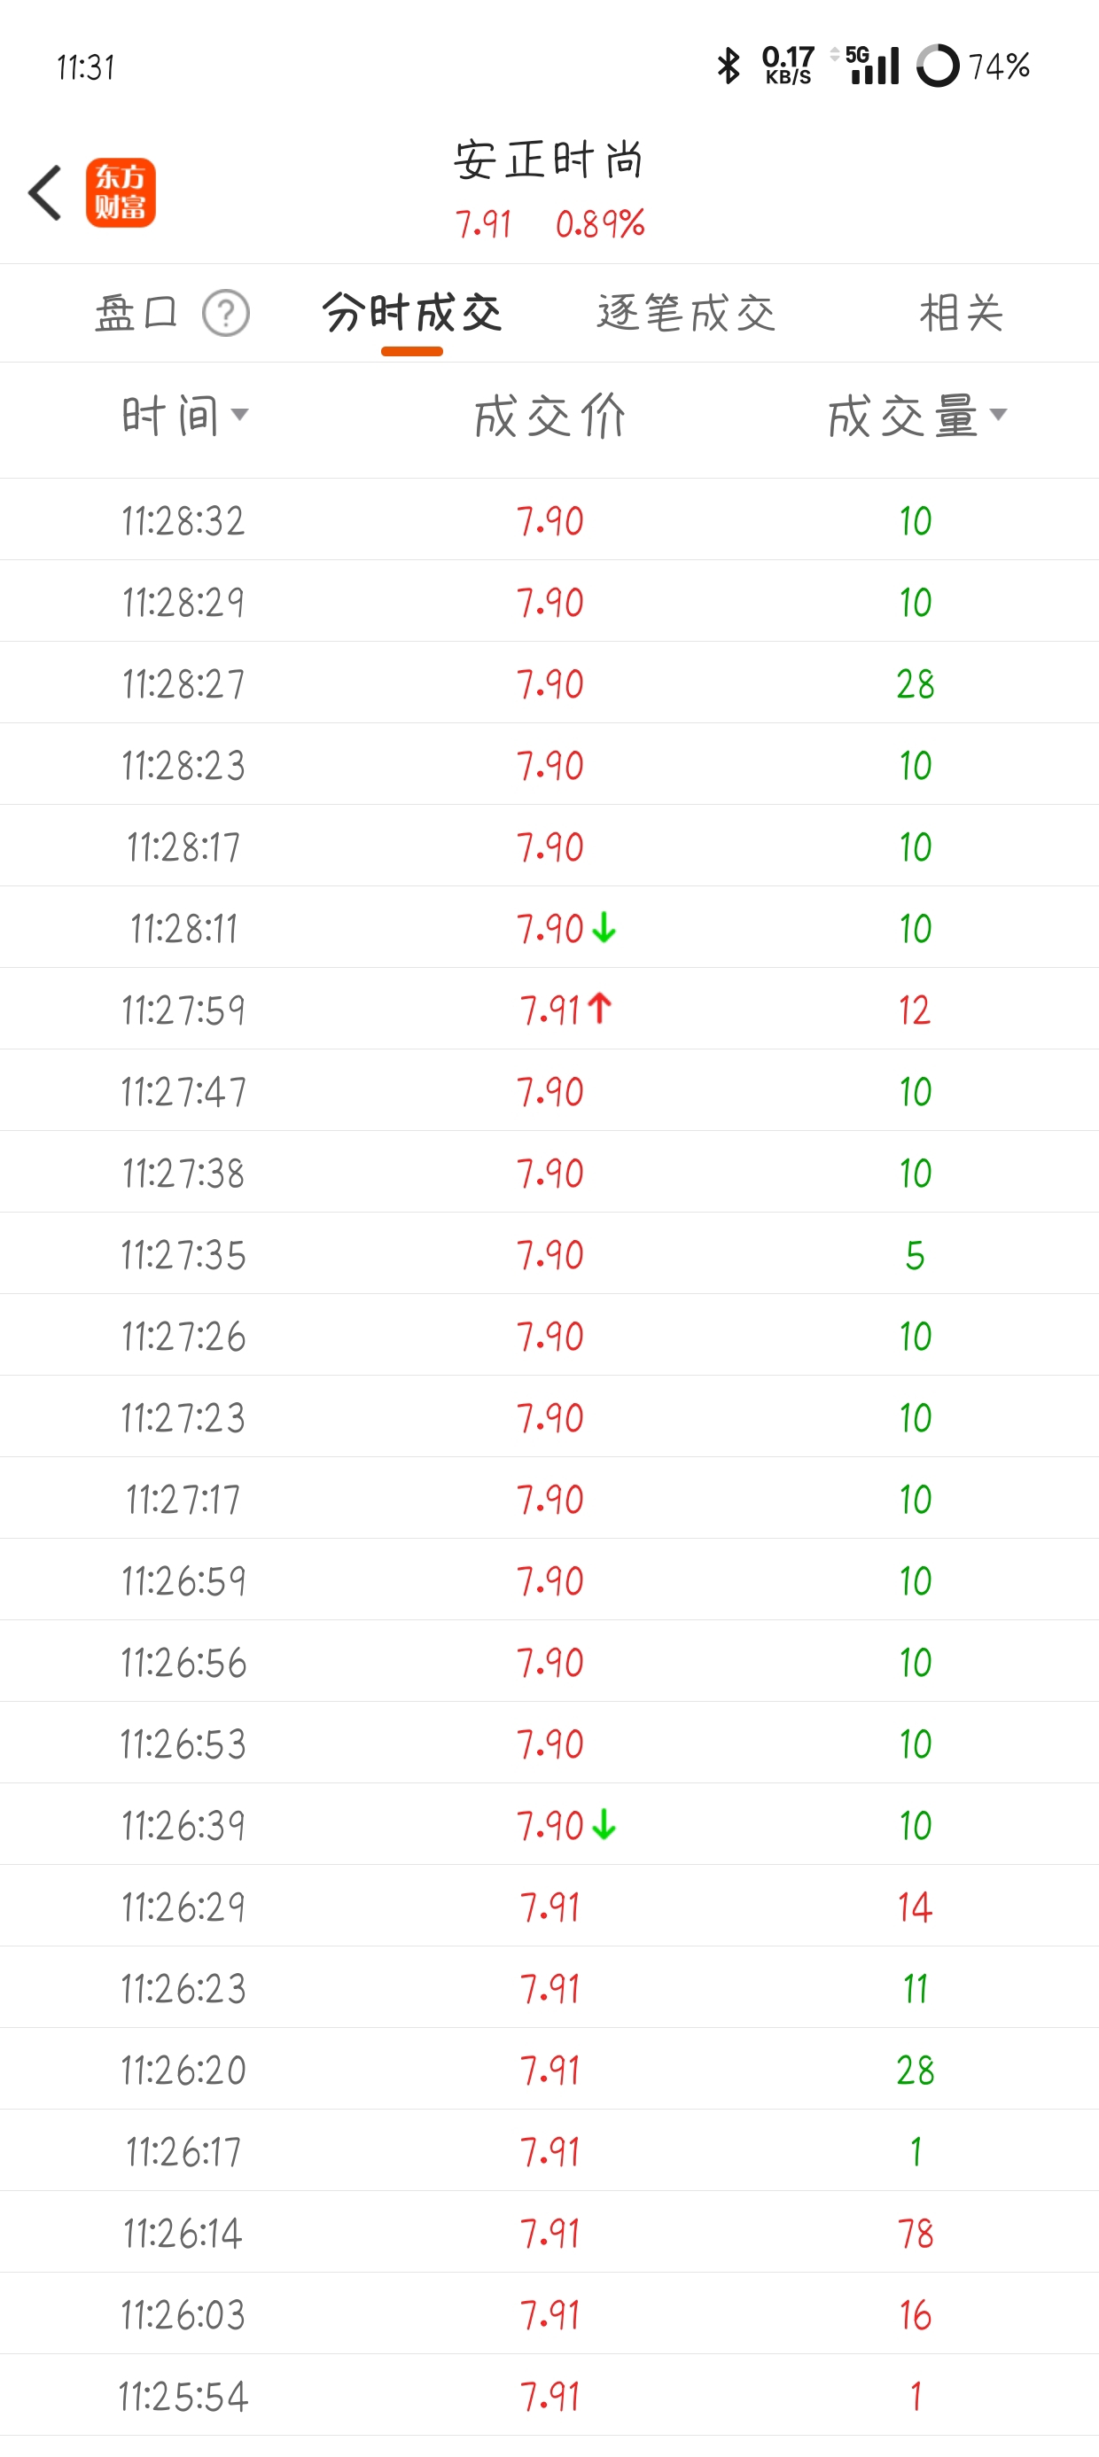
Task: Tap the green down arrow at 11:28:11
Action: [604, 927]
